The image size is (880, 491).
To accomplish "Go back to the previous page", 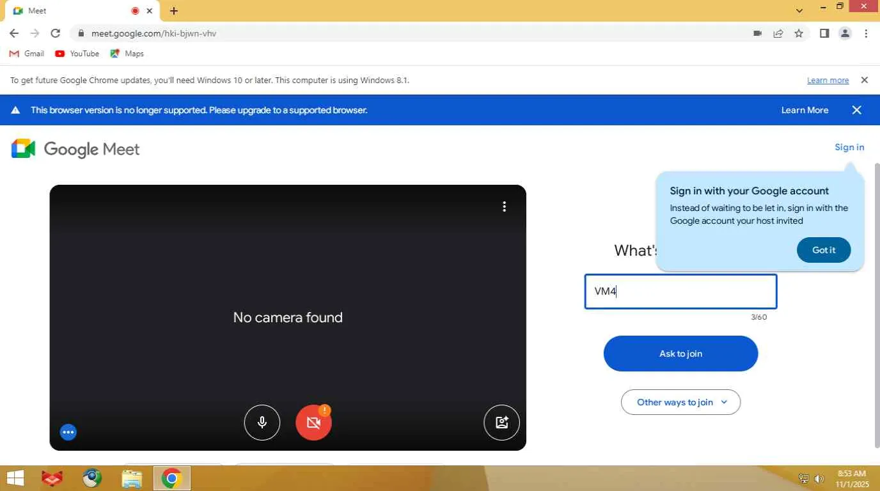I will [x=14, y=33].
